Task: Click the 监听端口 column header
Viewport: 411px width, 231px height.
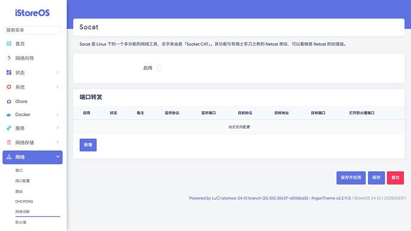Action: tap(208, 113)
